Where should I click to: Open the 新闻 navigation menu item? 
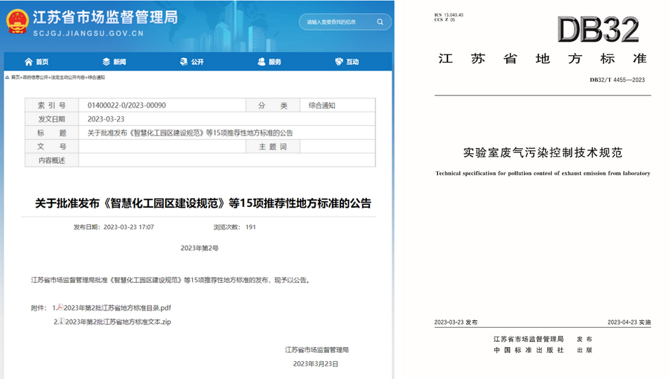coord(119,62)
